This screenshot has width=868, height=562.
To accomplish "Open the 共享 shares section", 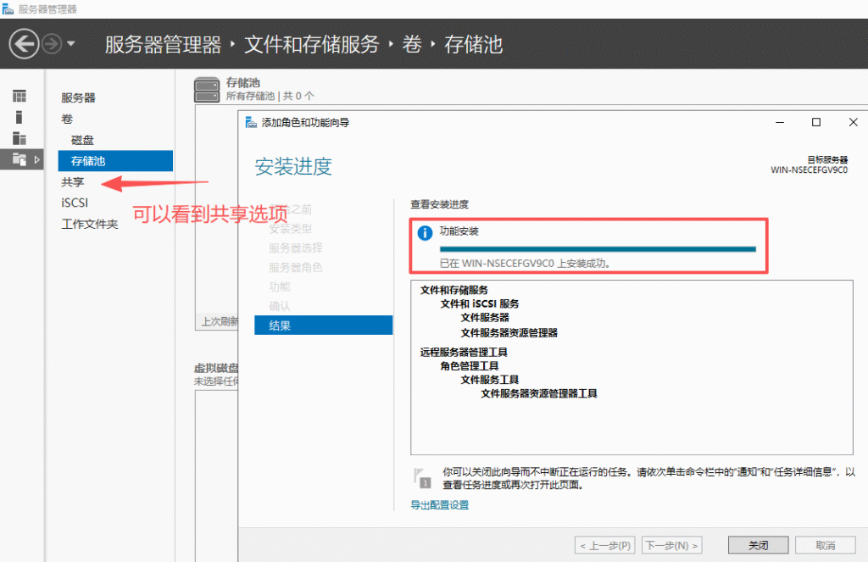I will [x=73, y=182].
